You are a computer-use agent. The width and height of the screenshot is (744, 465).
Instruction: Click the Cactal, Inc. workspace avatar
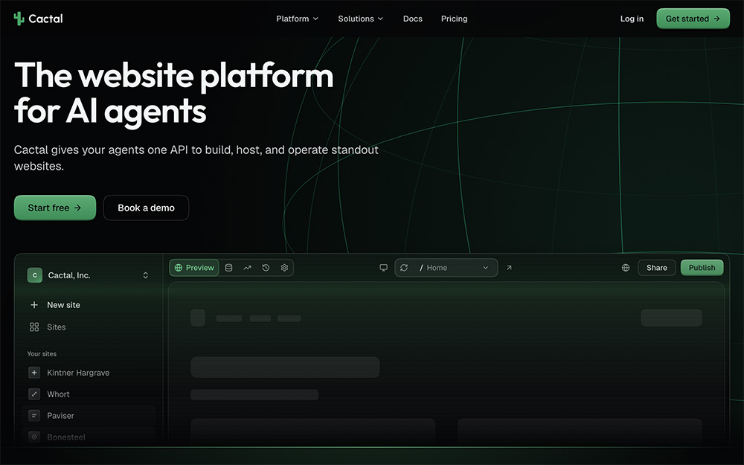click(x=35, y=275)
